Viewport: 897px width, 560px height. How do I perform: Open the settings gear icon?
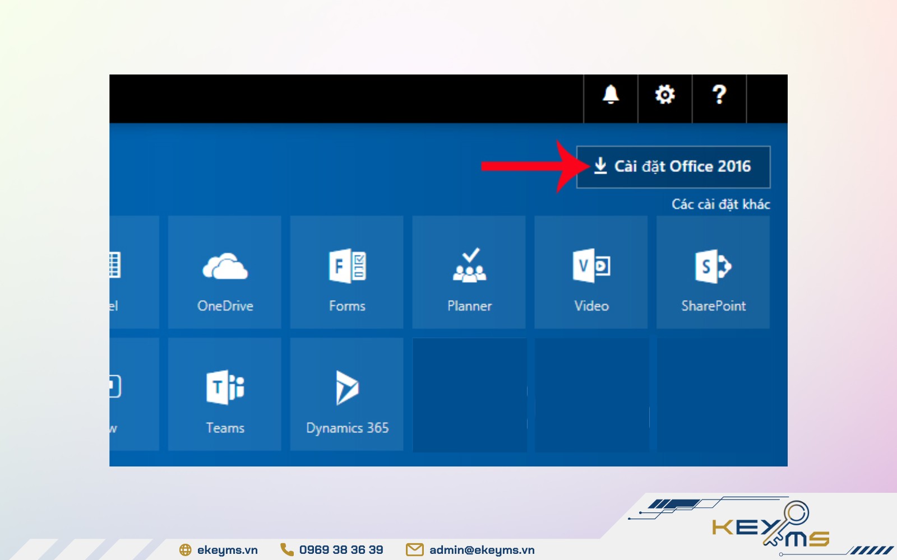pyautogui.click(x=665, y=95)
